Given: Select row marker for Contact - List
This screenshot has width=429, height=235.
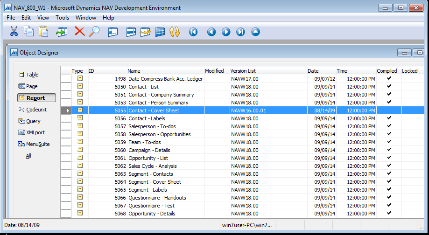Looking at the screenshot, I should pyautogui.click(x=66, y=87).
